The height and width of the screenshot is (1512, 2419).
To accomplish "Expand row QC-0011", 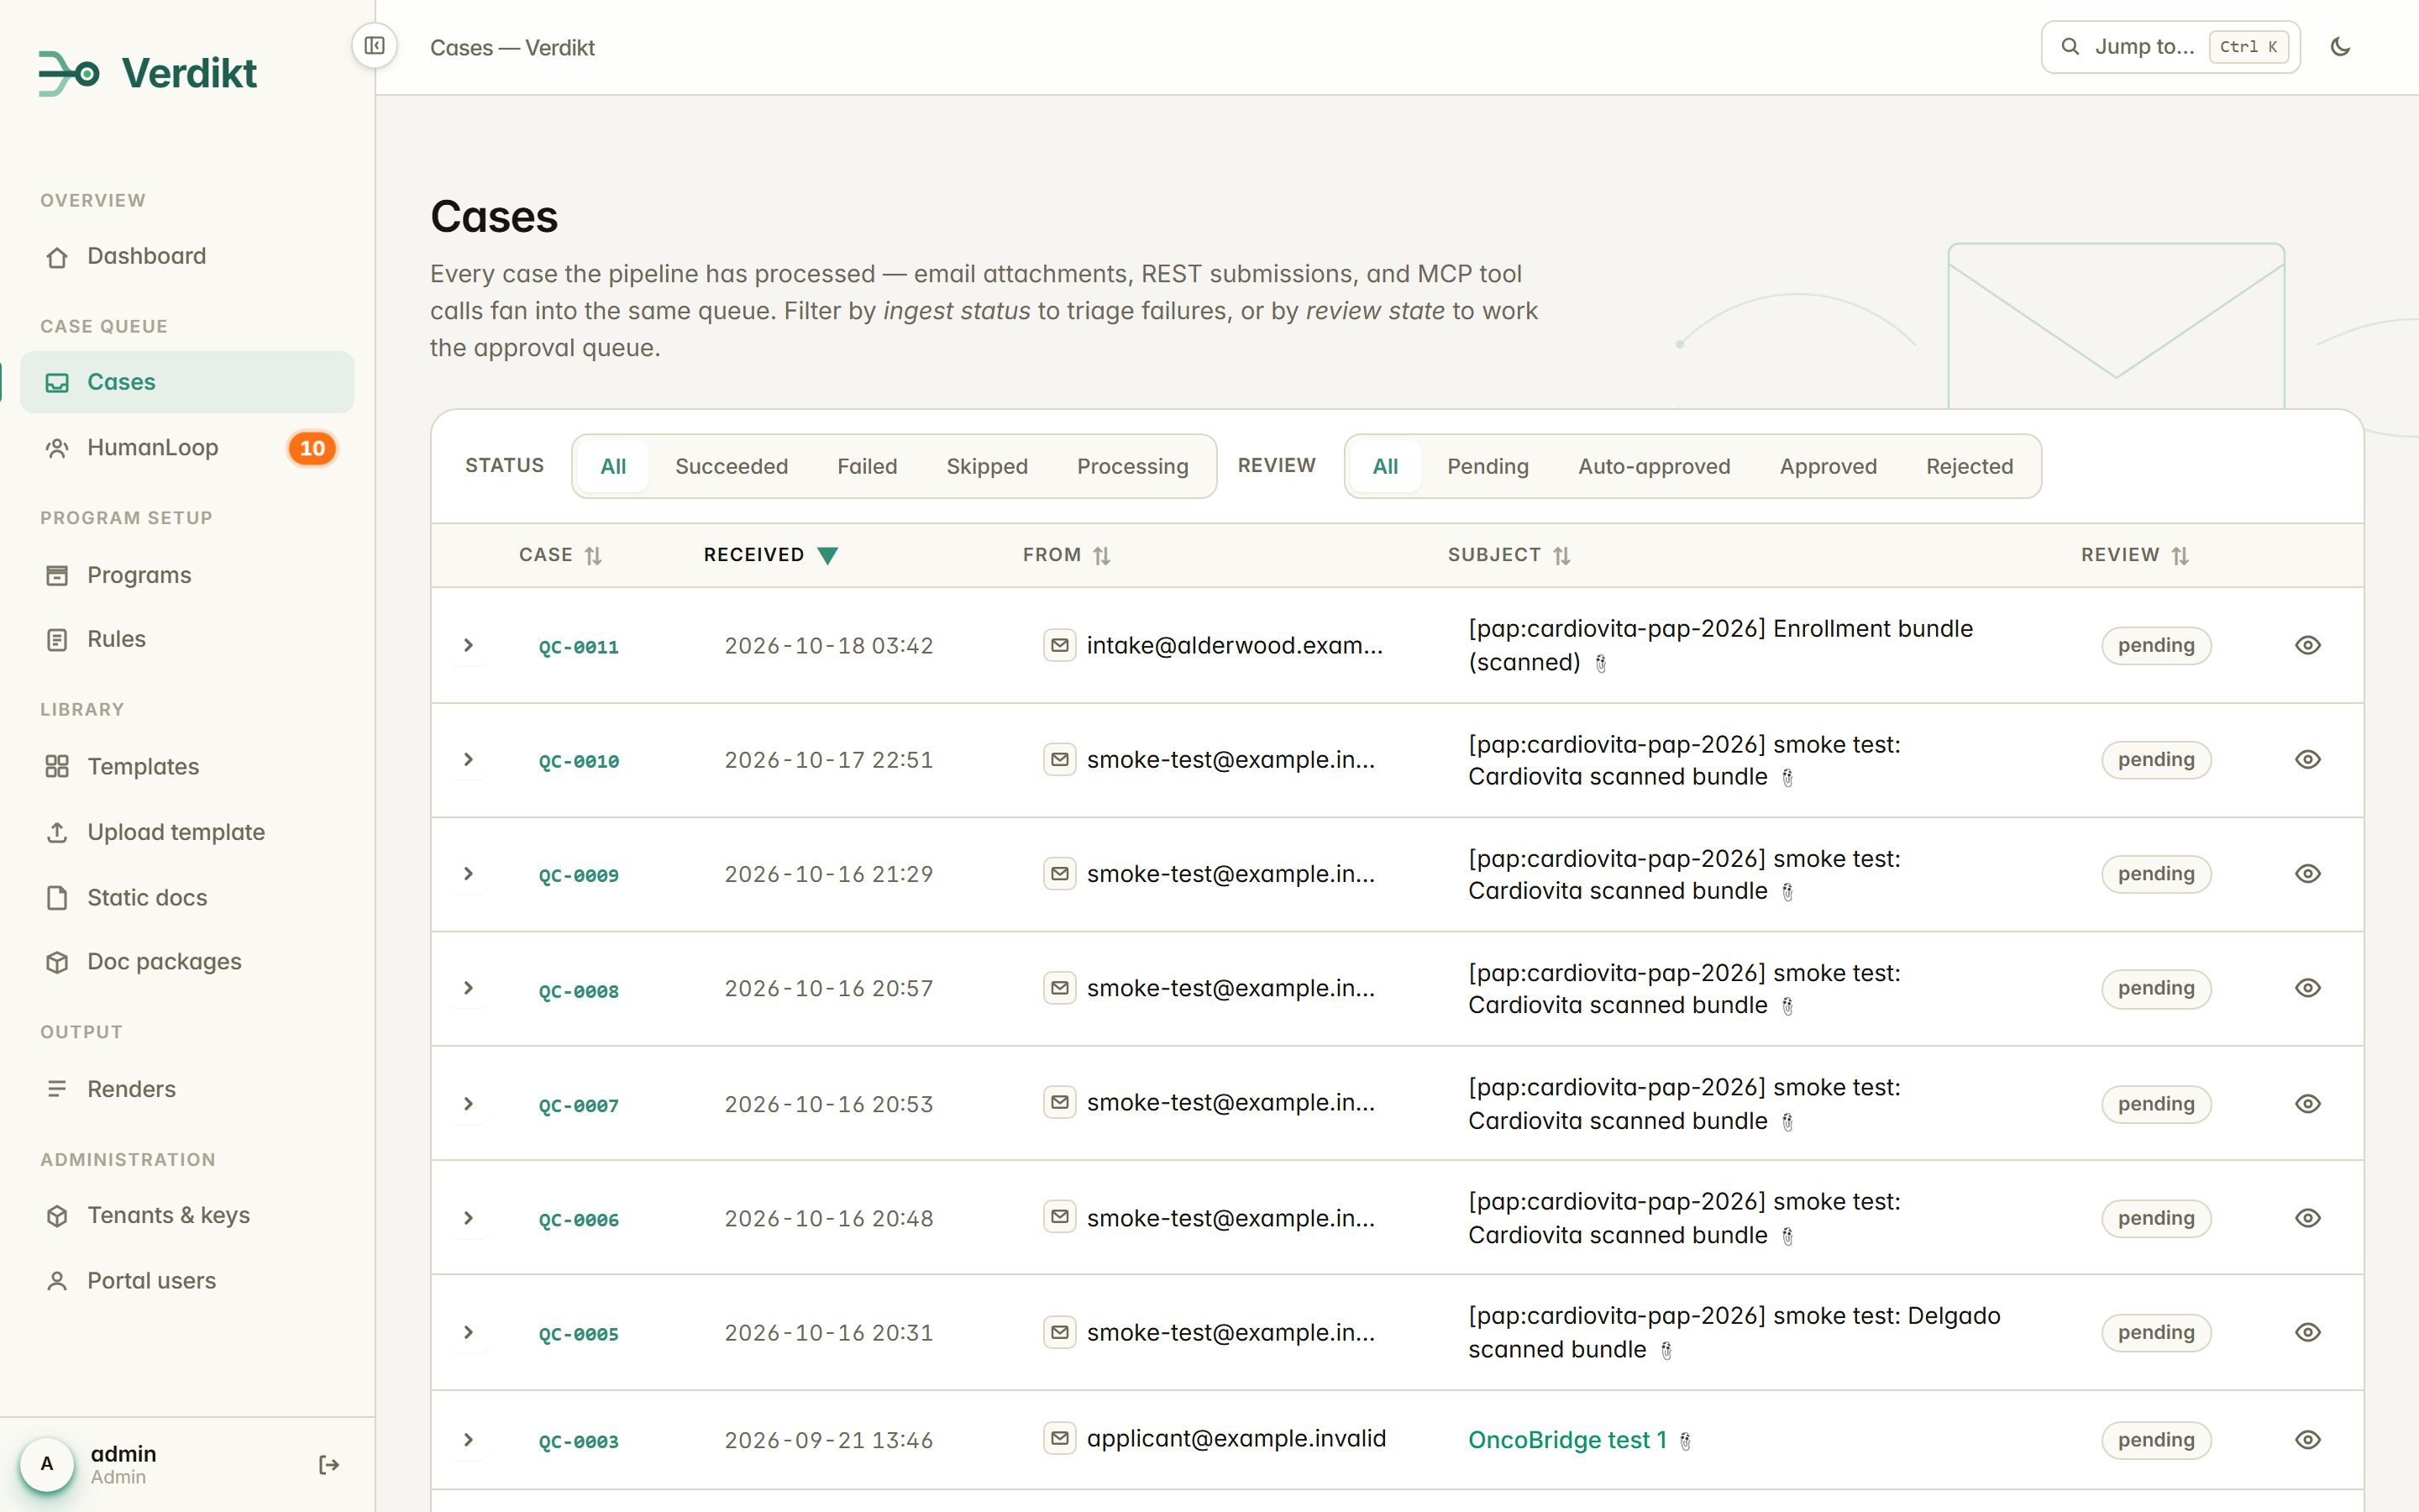I will [x=468, y=645].
